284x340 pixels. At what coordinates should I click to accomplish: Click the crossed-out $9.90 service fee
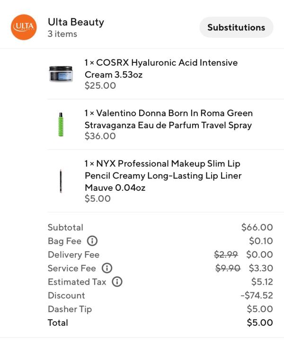(228, 268)
